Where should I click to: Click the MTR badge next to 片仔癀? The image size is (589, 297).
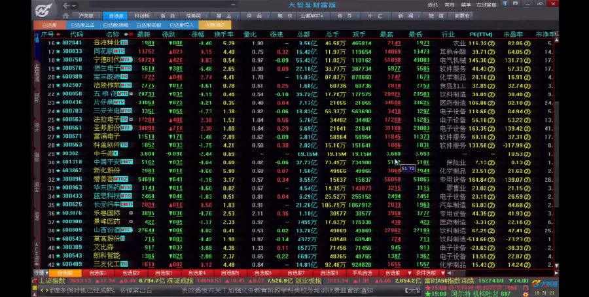click(118, 102)
